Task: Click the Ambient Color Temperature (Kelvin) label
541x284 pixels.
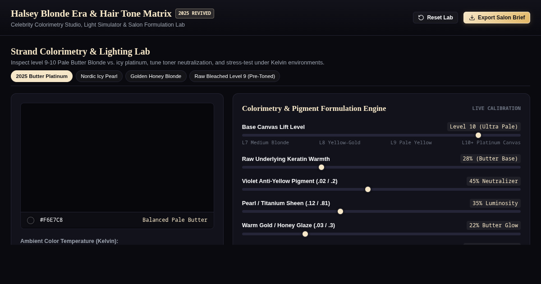Action: [69, 241]
